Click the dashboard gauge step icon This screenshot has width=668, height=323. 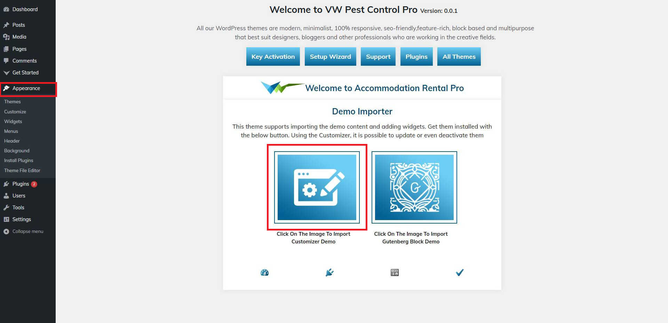(x=264, y=273)
